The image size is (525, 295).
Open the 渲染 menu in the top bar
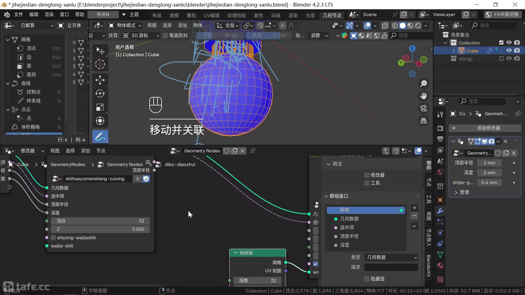tap(49, 14)
